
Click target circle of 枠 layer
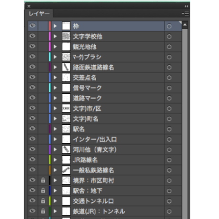click(x=169, y=26)
